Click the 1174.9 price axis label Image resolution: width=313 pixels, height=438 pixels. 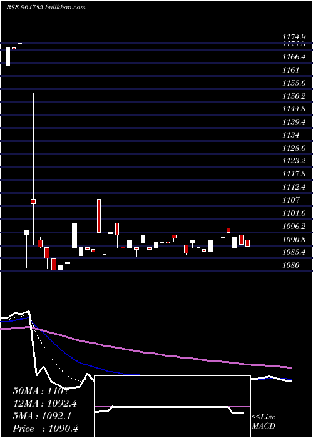(x=294, y=37)
